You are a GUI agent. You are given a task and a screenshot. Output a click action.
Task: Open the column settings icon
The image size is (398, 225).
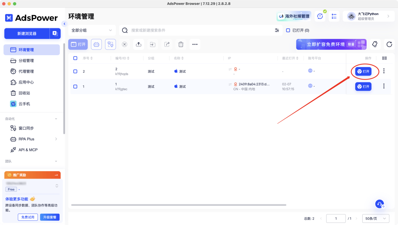384,58
